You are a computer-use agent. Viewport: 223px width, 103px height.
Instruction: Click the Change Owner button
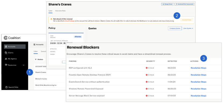pyautogui.click(x=167, y=4)
